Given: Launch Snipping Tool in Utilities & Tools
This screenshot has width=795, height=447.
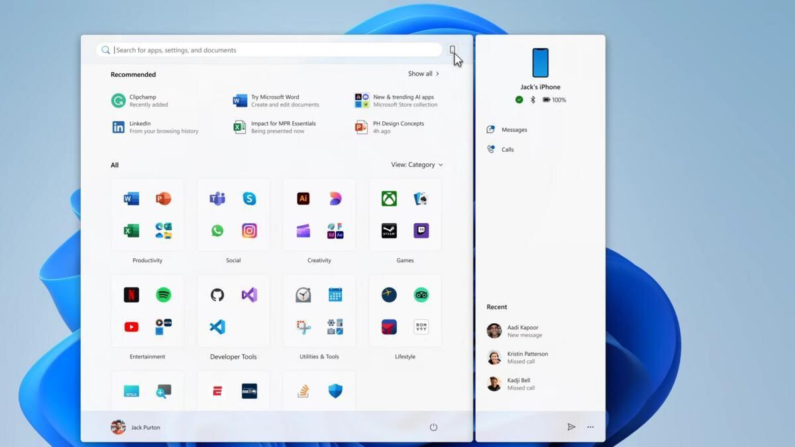Looking at the screenshot, I should coord(303,326).
